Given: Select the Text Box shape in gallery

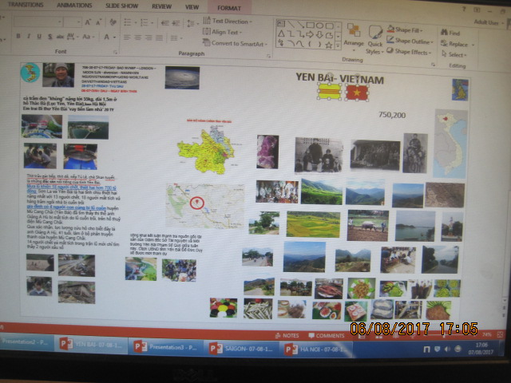Looking at the screenshot, I should (281, 24).
